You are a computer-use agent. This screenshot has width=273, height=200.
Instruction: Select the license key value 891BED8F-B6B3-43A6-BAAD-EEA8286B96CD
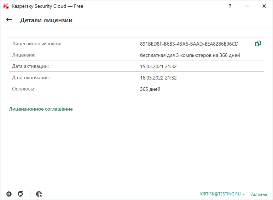click(x=189, y=44)
